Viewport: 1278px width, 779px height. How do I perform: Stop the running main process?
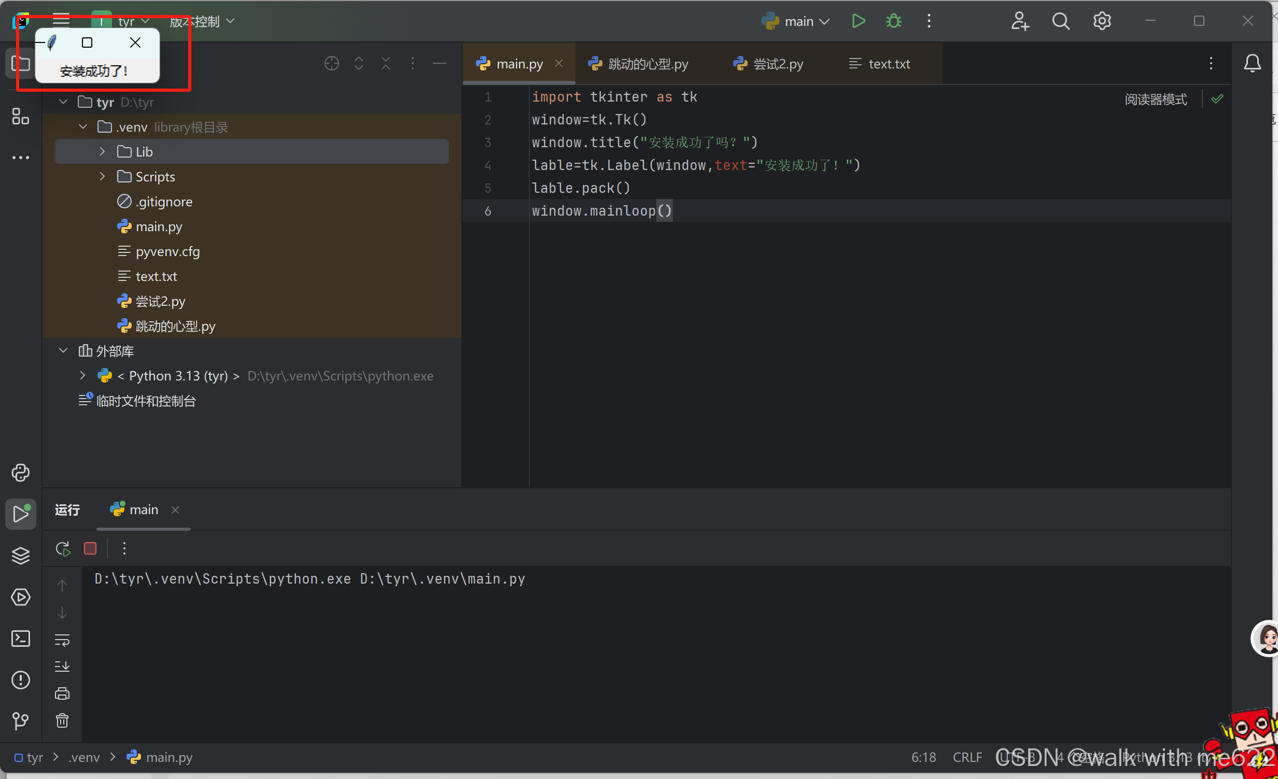[90, 548]
